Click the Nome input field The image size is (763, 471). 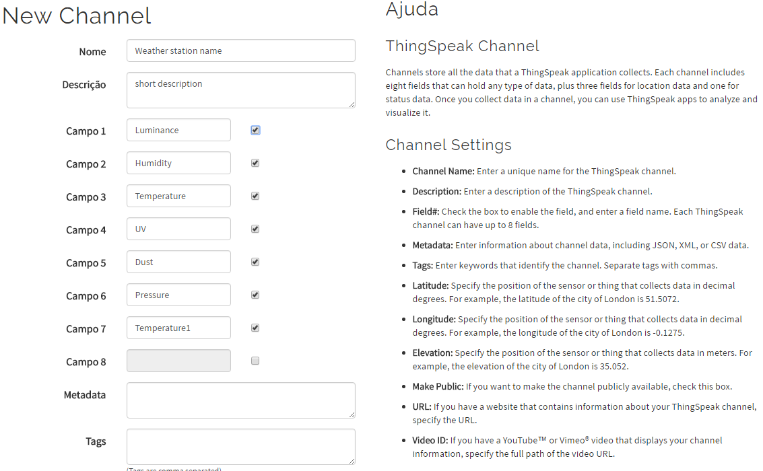coord(240,50)
